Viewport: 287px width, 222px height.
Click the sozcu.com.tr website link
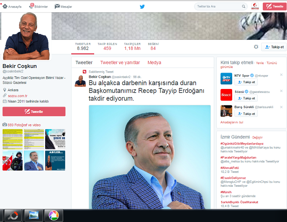pos(16,96)
